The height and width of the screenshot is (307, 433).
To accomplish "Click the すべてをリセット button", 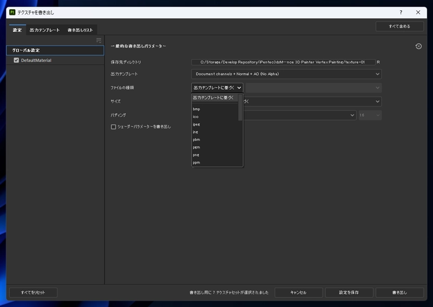I will (x=33, y=292).
